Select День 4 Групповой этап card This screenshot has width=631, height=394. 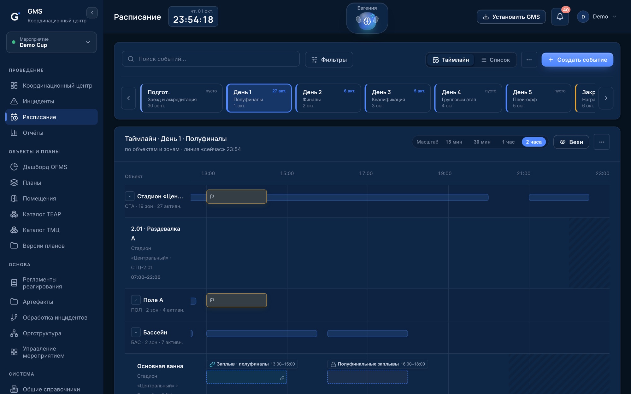point(468,98)
